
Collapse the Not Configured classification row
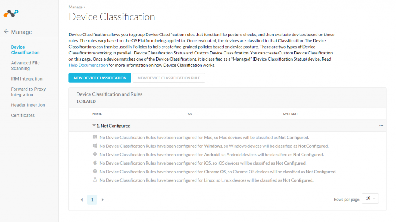tap(94, 126)
